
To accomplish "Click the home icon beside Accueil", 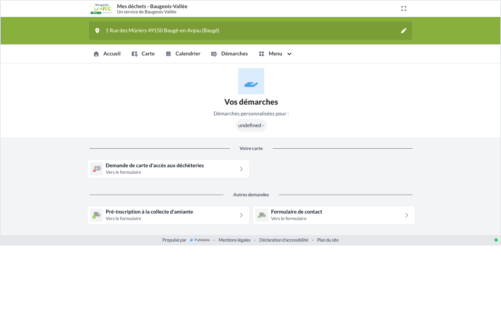I will coord(96,54).
